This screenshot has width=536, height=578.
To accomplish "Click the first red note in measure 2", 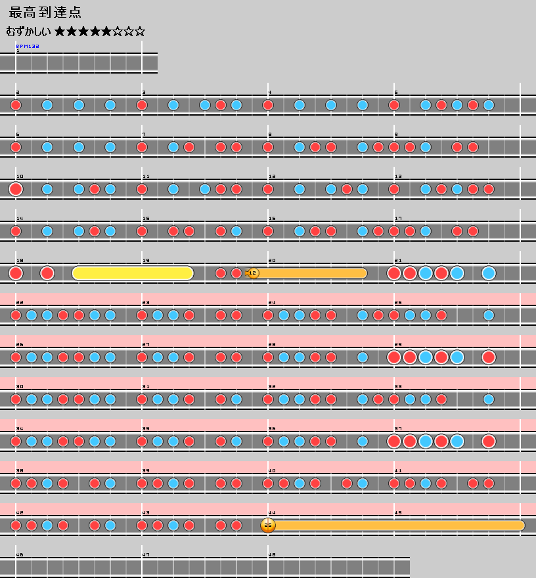I will (16, 105).
